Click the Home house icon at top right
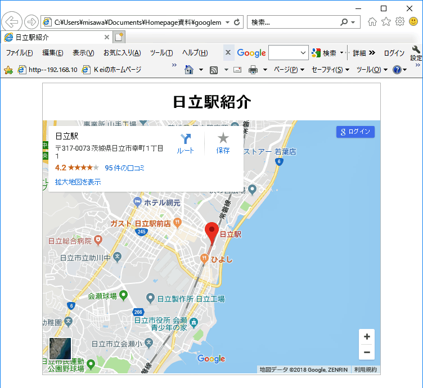Viewport: 423px width, 388px height. click(x=372, y=21)
